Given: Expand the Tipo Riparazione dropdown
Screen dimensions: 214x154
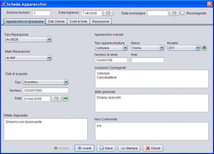Looking at the screenshot, I should [28, 39].
